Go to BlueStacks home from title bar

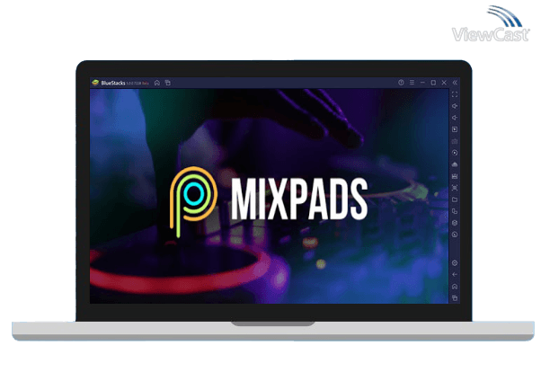pyautogui.click(x=157, y=83)
